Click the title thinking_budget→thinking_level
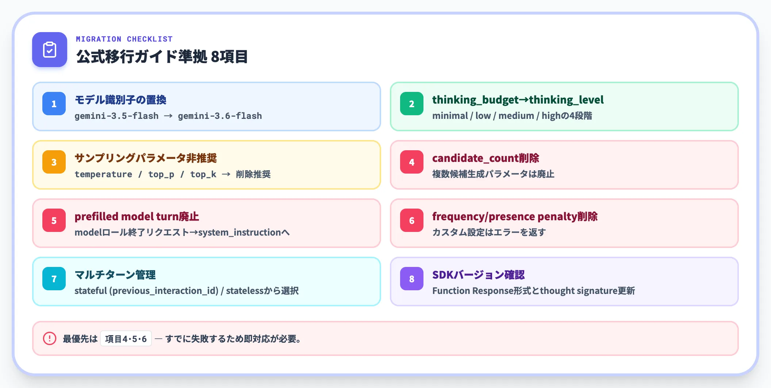Image resolution: width=771 pixels, height=388 pixels. pyautogui.click(x=518, y=100)
